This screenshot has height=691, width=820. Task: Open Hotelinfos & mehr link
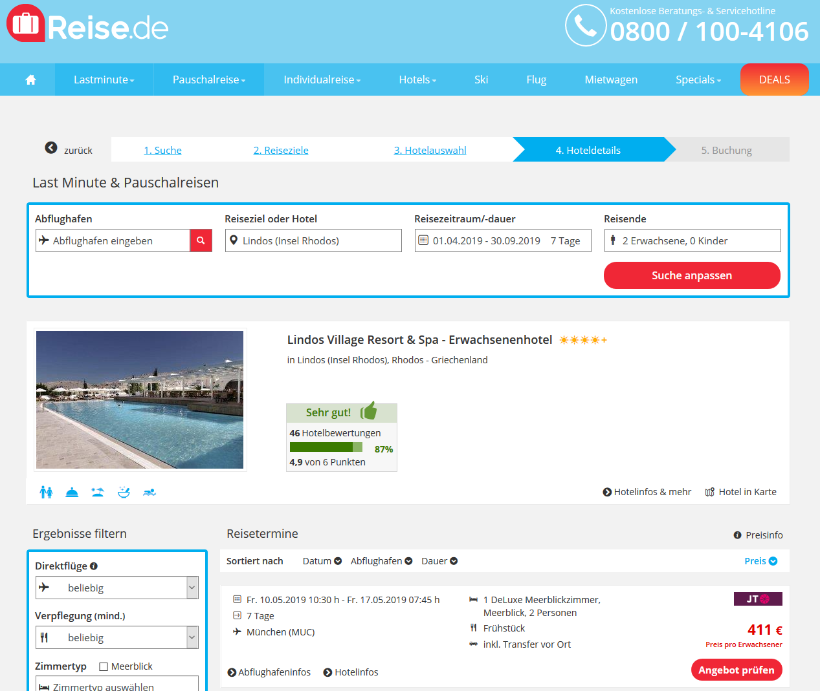click(x=647, y=492)
